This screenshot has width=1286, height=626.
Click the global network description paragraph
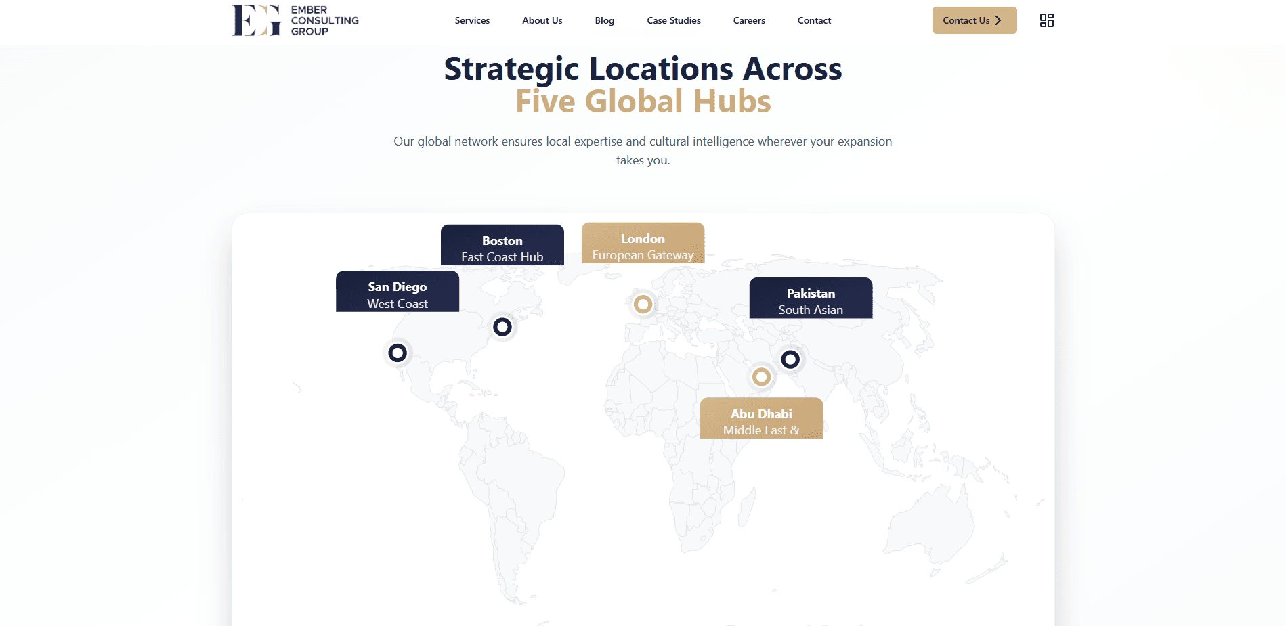(x=643, y=151)
